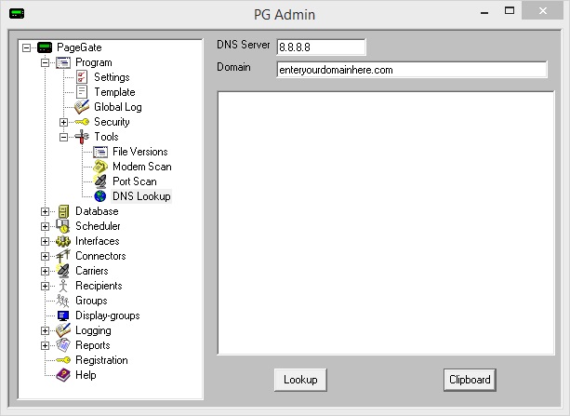Select File Versions tree label
Viewport: 570px width, 416px height.
140,152
